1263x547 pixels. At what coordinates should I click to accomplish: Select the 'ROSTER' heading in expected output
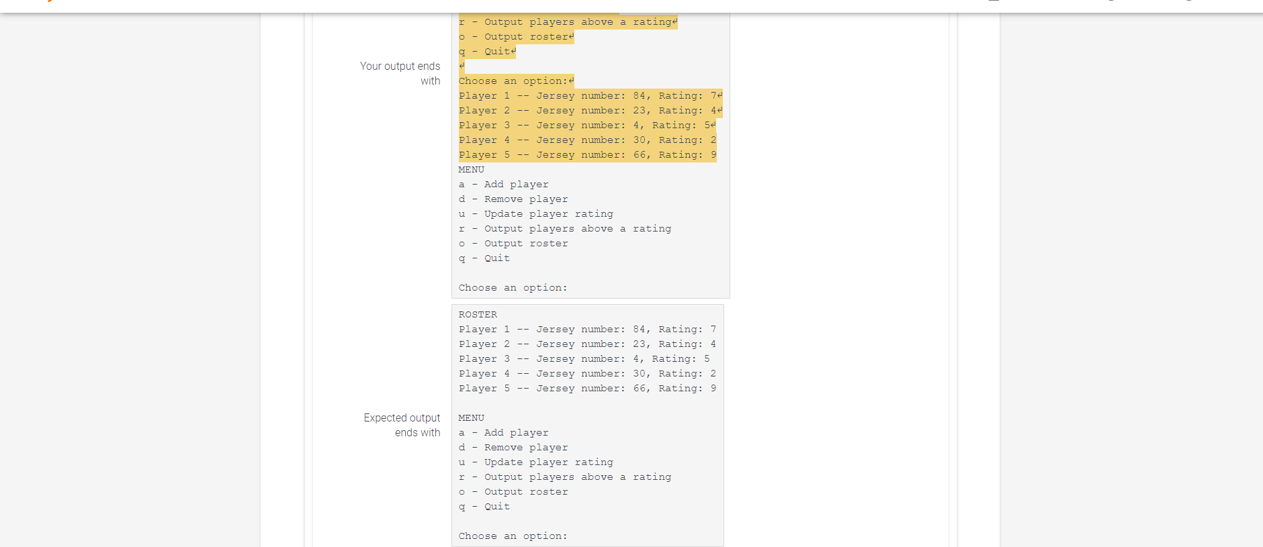click(x=478, y=315)
